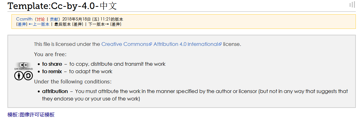
Task: Click the Template:Cc-by-4.0-中文 page heading
Action: tap(62, 6)
